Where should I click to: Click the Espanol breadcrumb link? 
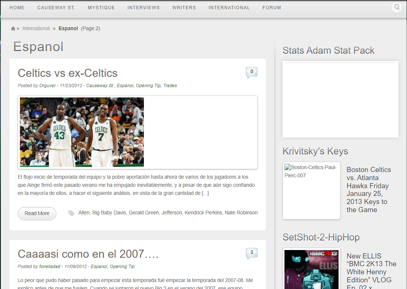68,29
